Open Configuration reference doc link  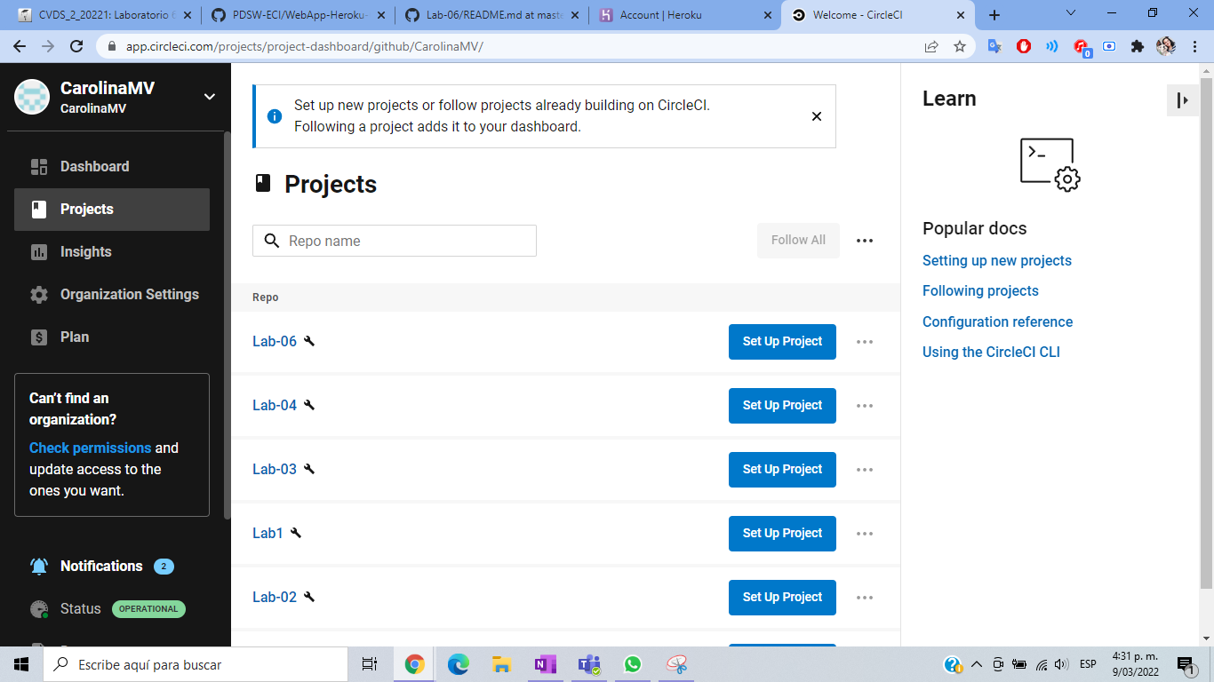coord(997,321)
